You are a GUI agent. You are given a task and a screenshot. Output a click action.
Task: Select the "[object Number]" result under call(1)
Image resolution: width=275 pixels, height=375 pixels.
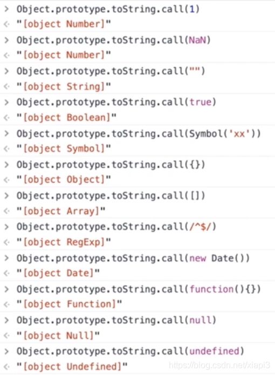[64, 24]
